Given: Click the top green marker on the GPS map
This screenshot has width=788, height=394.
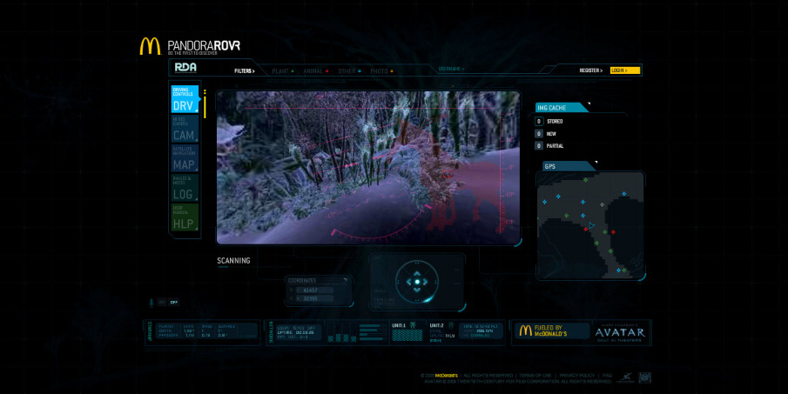Looking at the screenshot, I should [585, 180].
